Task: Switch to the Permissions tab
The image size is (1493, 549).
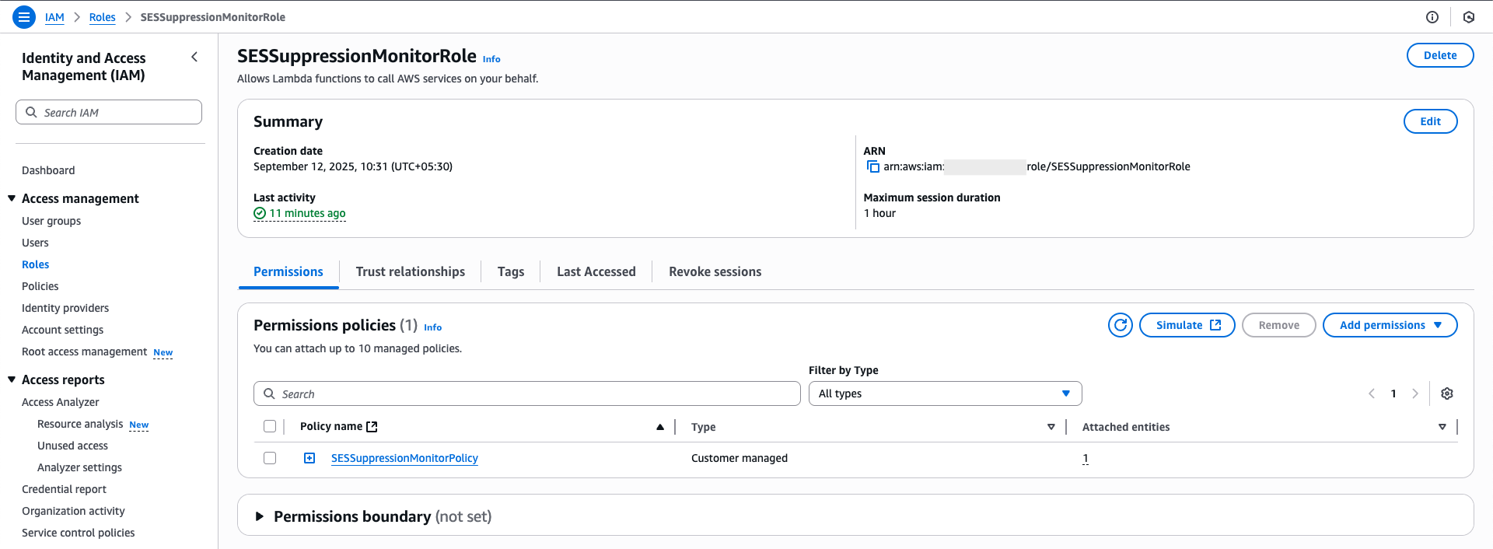Action: 288,271
